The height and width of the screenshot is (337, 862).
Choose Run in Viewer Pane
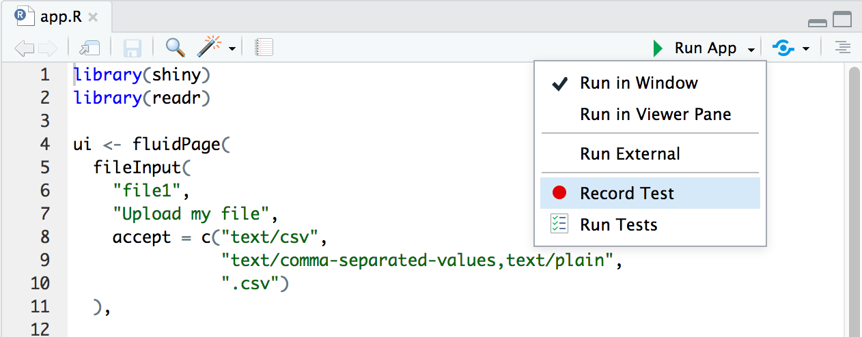click(x=655, y=115)
